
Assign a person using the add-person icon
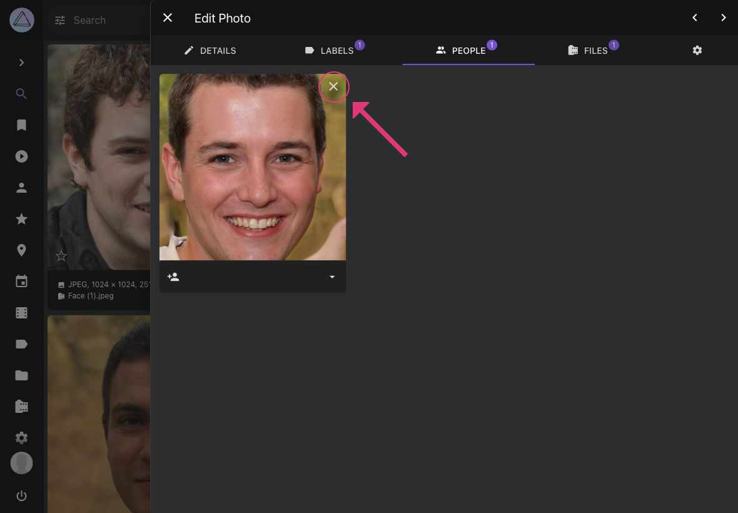(173, 277)
